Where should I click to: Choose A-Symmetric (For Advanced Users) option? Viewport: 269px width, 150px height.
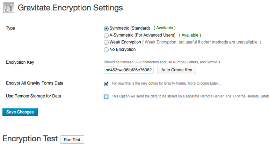coord(106,35)
